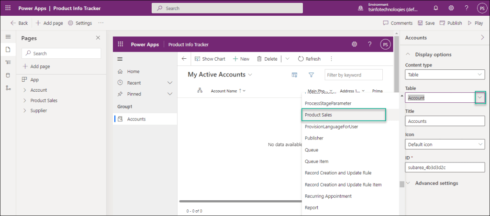Open the header ellipsis more options
This screenshot has width=490, height=216.
tap(100, 23)
